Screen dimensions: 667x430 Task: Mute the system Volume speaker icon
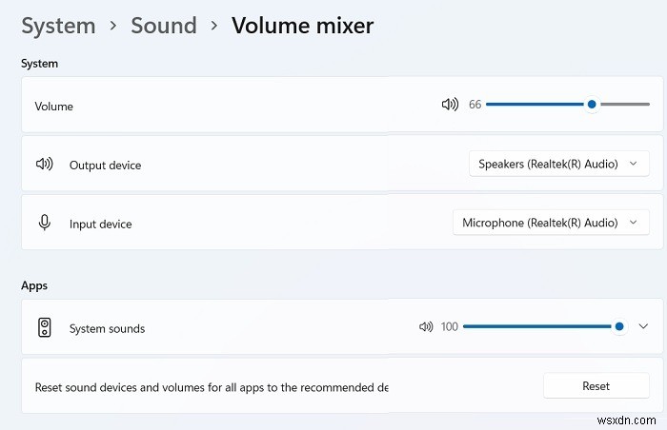(x=450, y=105)
